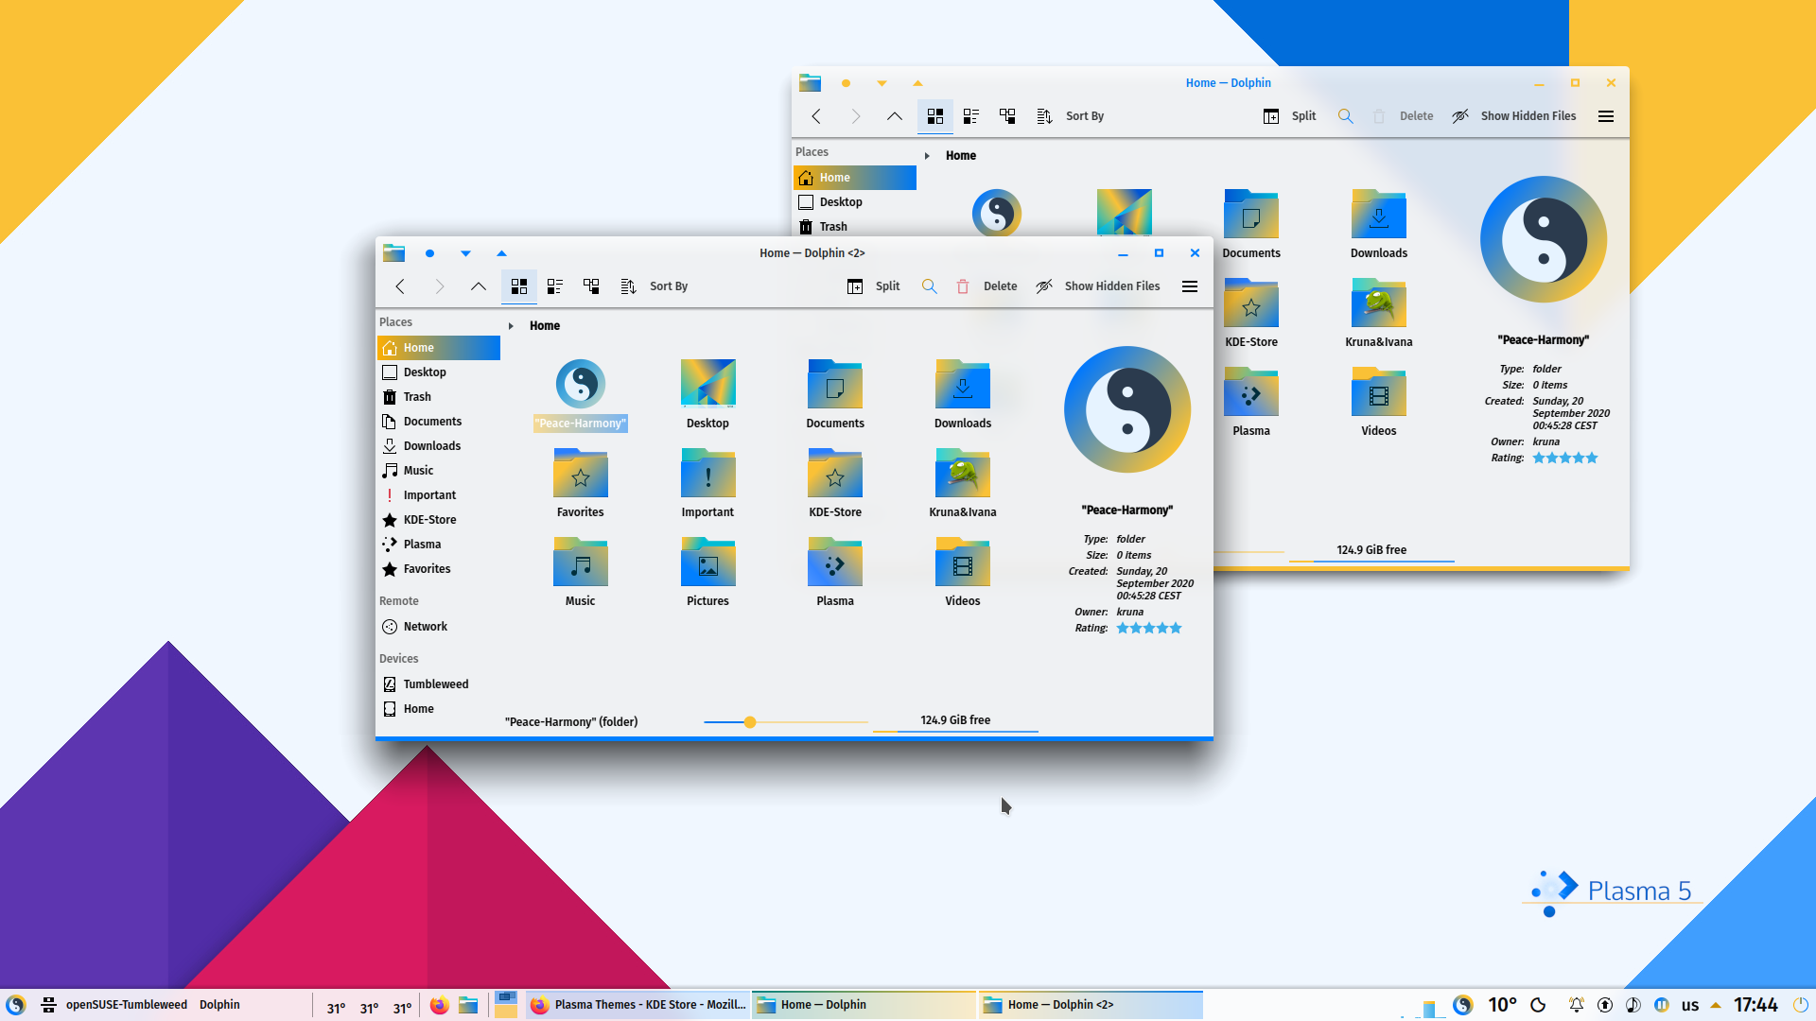Select Pictures folder icon
Screen dimensions: 1816x1021
point(707,573)
